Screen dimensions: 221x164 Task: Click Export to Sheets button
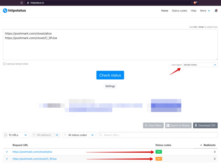178,125
